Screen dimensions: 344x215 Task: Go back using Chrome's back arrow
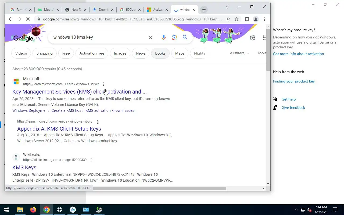click(x=10, y=19)
